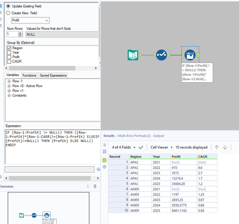Open the Overview panel options menu
239x224 pixels.
(x=88, y=186)
